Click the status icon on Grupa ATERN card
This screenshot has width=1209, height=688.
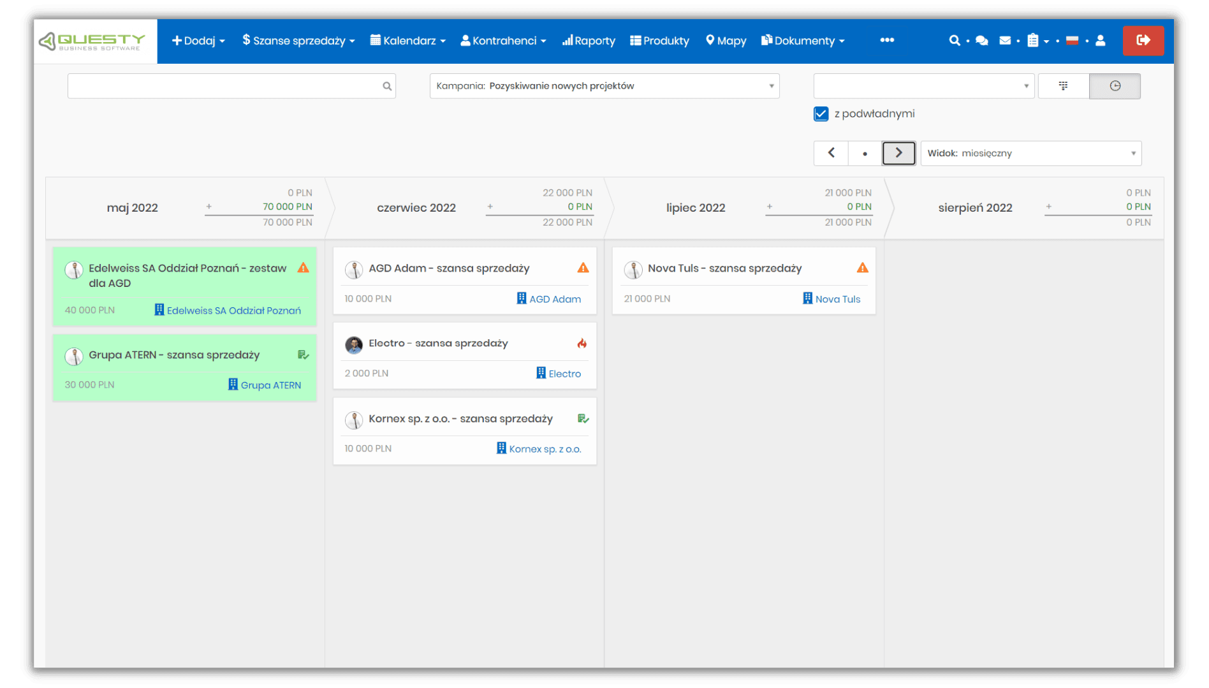pyautogui.click(x=304, y=355)
